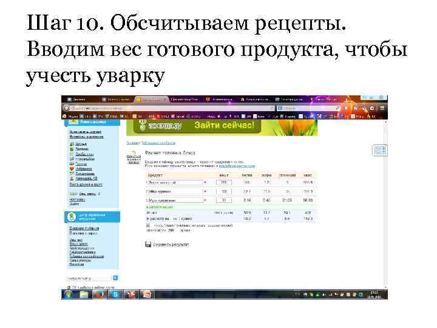Click the floating blue widget at the right page edge

pos(379,151)
